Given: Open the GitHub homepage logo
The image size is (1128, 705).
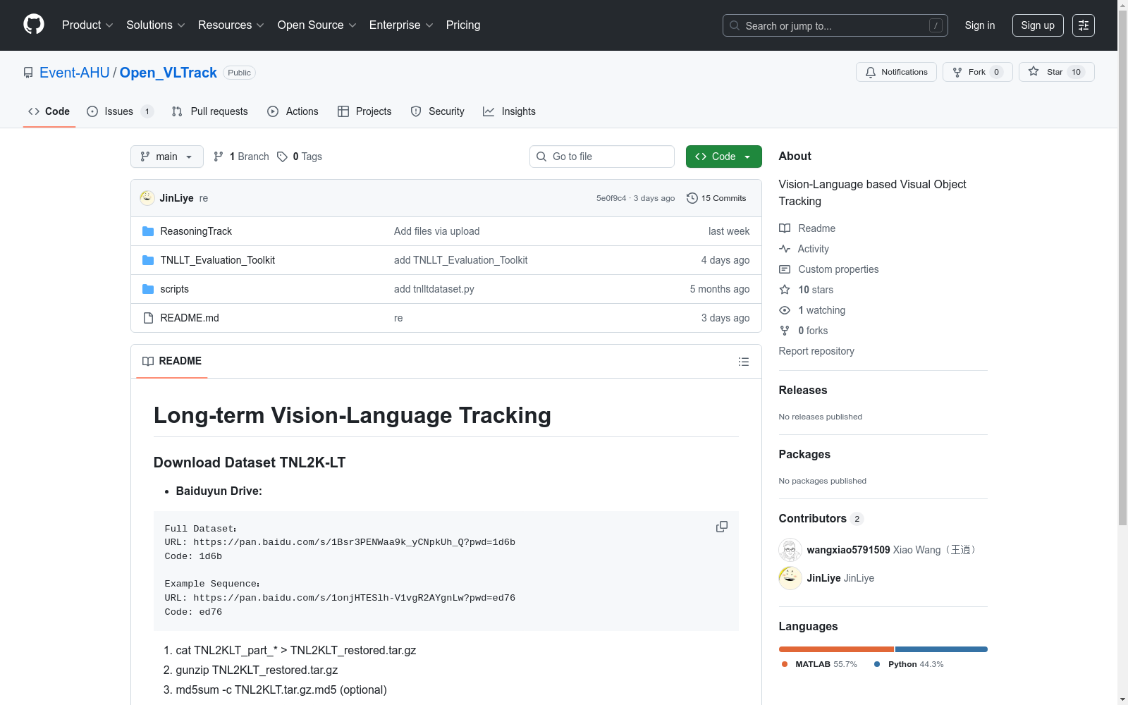Looking at the screenshot, I should point(34,25).
